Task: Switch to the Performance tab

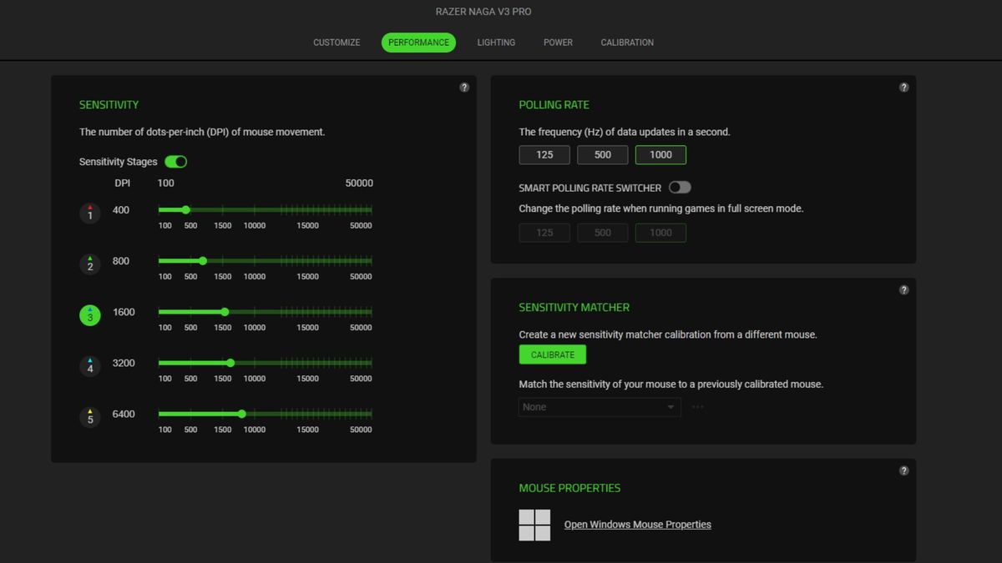Action: click(418, 43)
